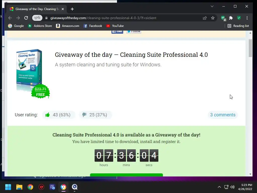Go back to the previous page
The image size is (257, 193).
(x=10, y=18)
